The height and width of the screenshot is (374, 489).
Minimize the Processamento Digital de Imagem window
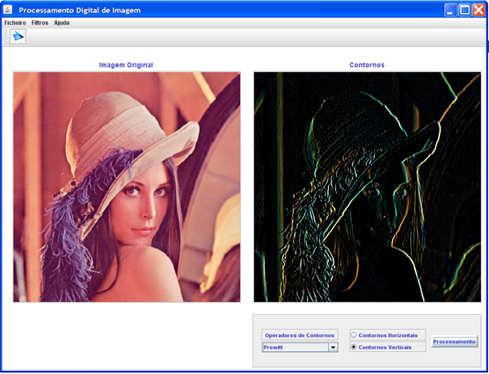450,10
